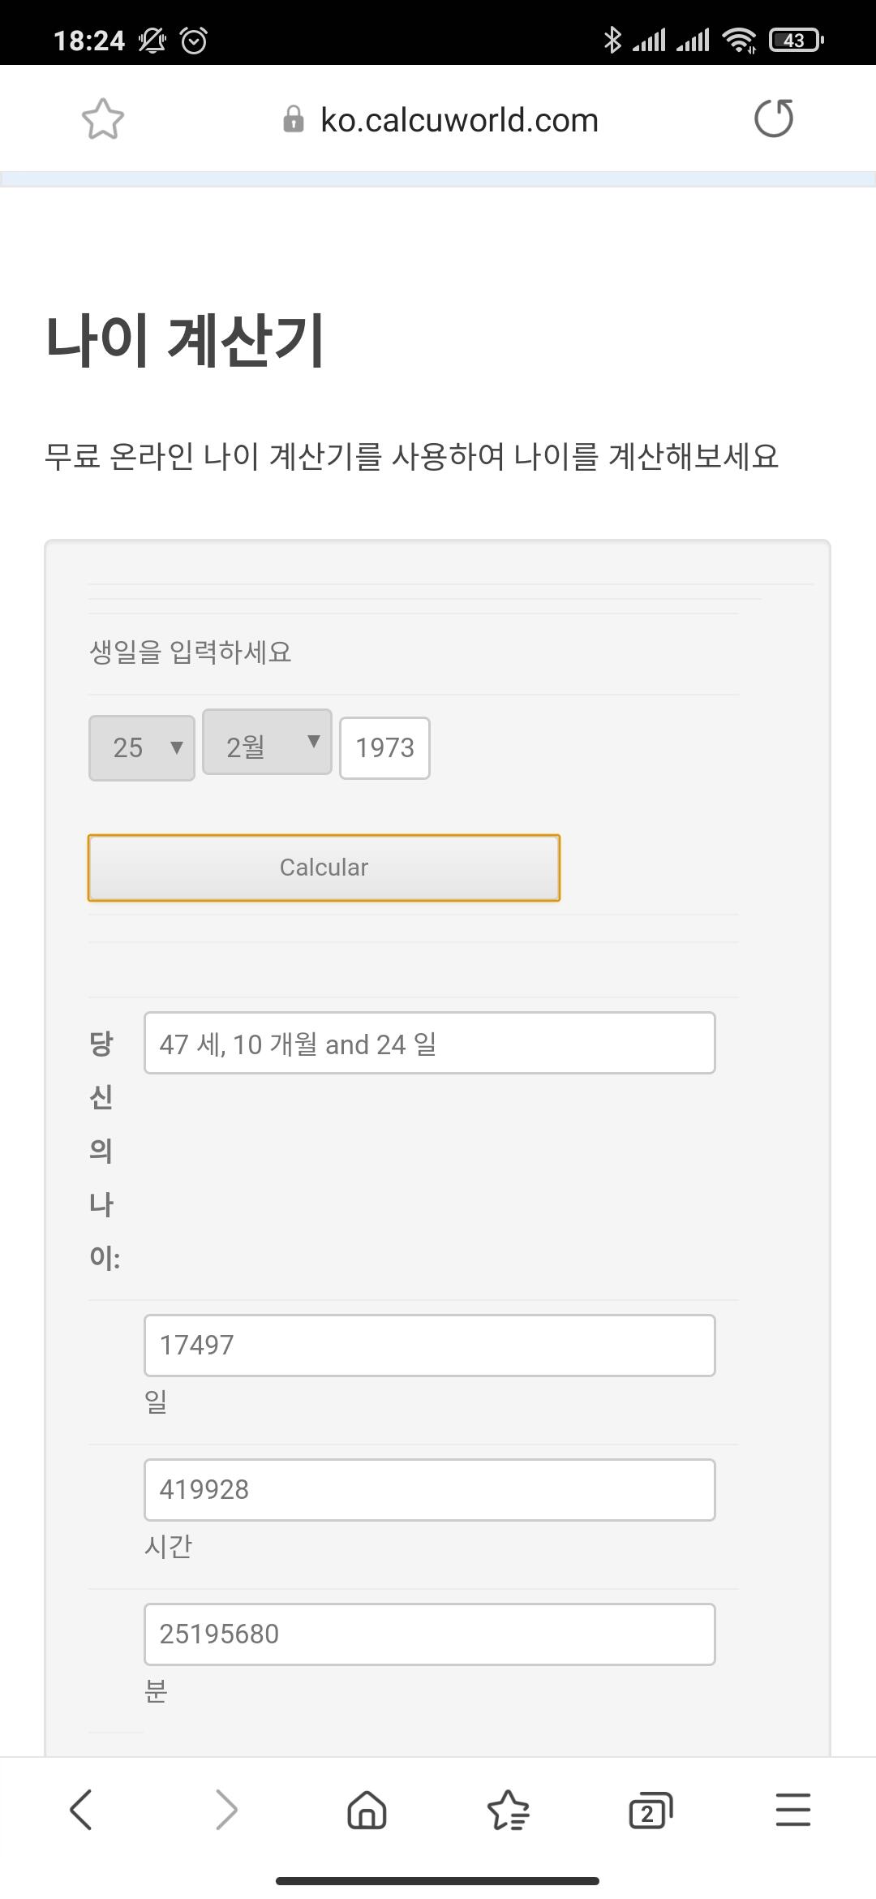Click the days result field 17497
876x1899 pixels.
tap(429, 1345)
